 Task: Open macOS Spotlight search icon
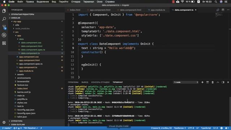pyautogui.click(x=216, y=1)
